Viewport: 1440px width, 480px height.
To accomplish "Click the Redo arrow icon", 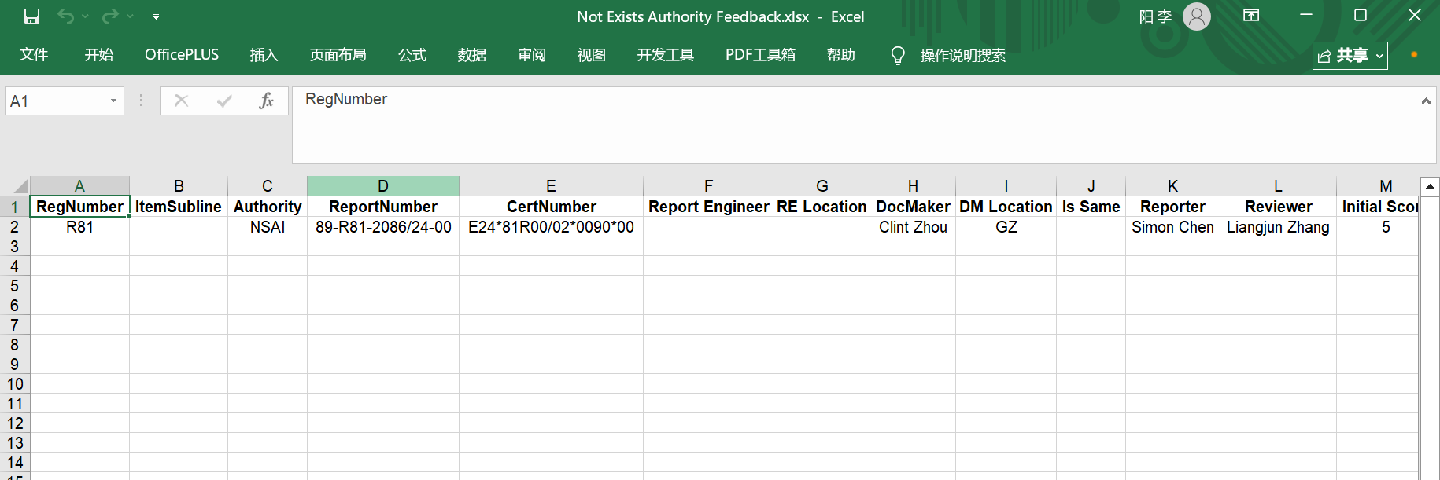I will coord(110,16).
